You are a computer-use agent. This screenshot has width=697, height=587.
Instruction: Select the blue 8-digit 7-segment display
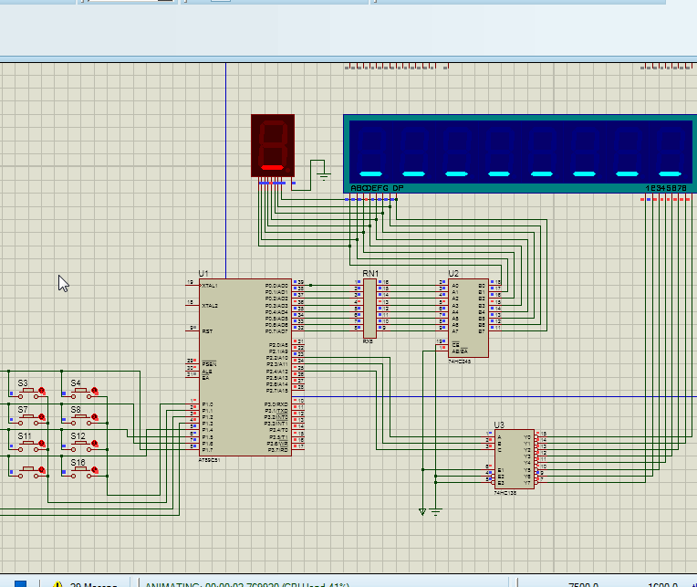pyautogui.click(x=520, y=154)
